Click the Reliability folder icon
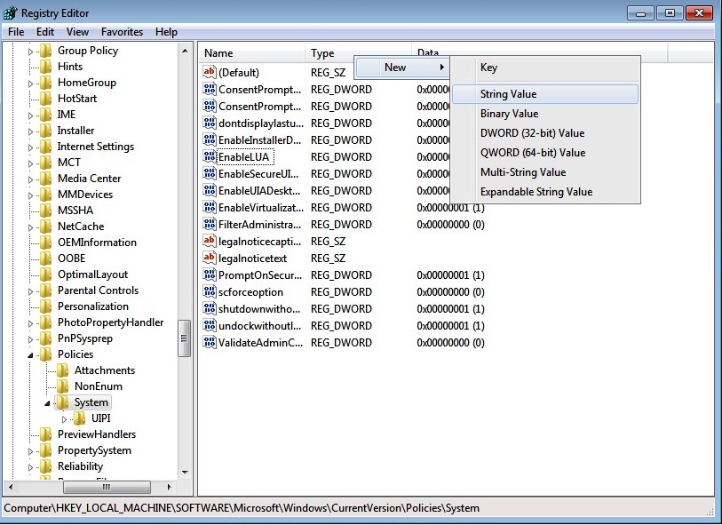The image size is (722, 525). point(45,466)
